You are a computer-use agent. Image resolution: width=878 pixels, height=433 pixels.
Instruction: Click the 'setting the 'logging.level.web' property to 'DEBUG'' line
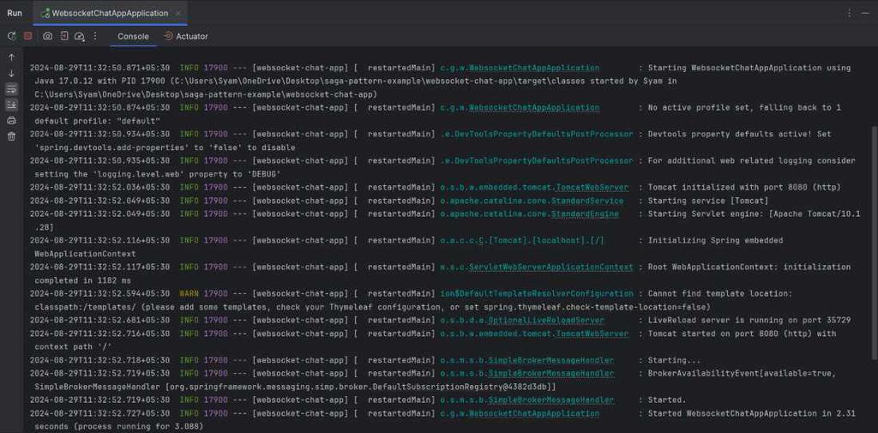[x=158, y=174]
